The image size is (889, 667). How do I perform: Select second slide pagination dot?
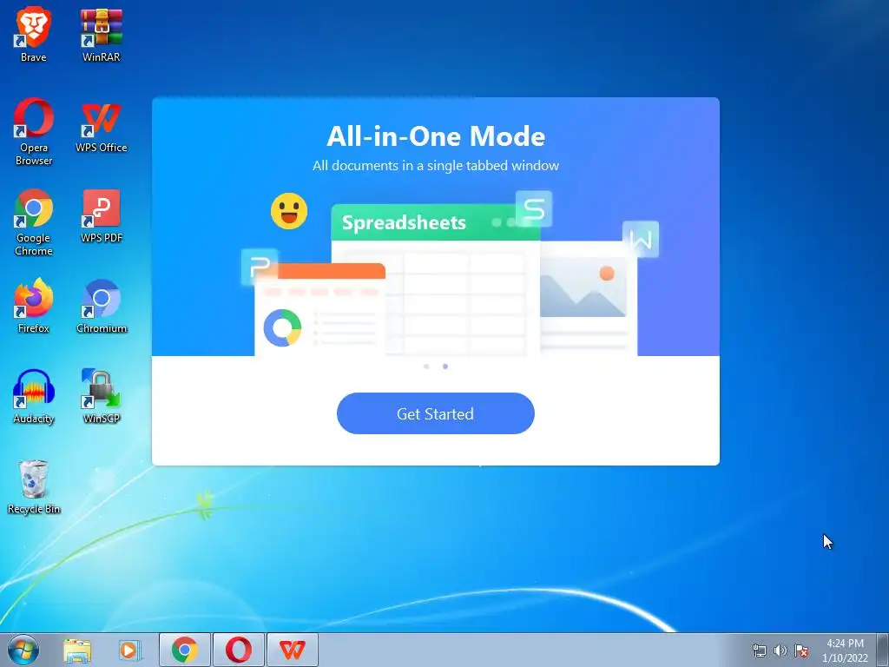[x=445, y=367]
